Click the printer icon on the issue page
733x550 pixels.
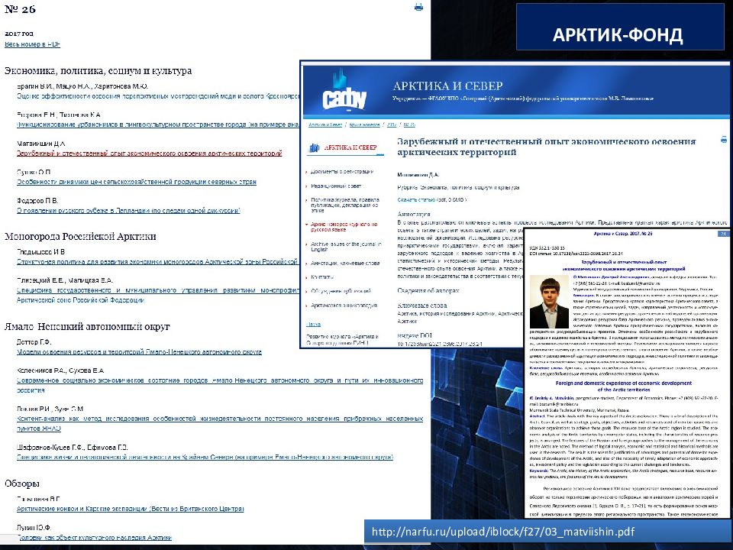pyautogui.click(x=418, y=7)
